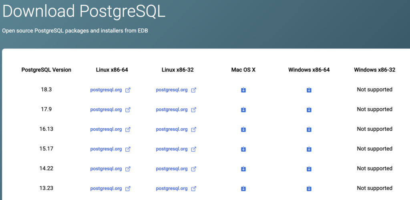Click Not supported in the 18.3 row
Screen dimensions: 410x200
coord(375,90)
